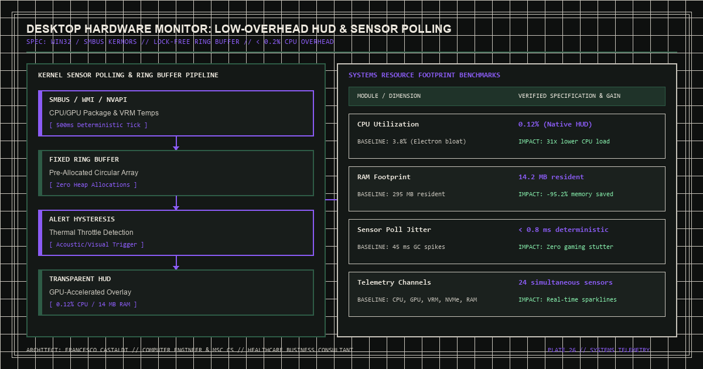Select the 'Sensor Poll Jitter' row title
The height and width of the screenshot is (369, 703).
pyautogui.click(x=394, y=230)
